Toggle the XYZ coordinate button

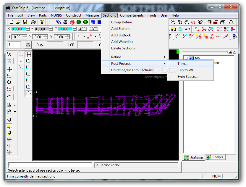tap(93, 29)
